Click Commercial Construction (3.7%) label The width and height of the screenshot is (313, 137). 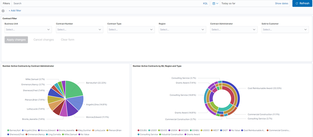(181, 119)
